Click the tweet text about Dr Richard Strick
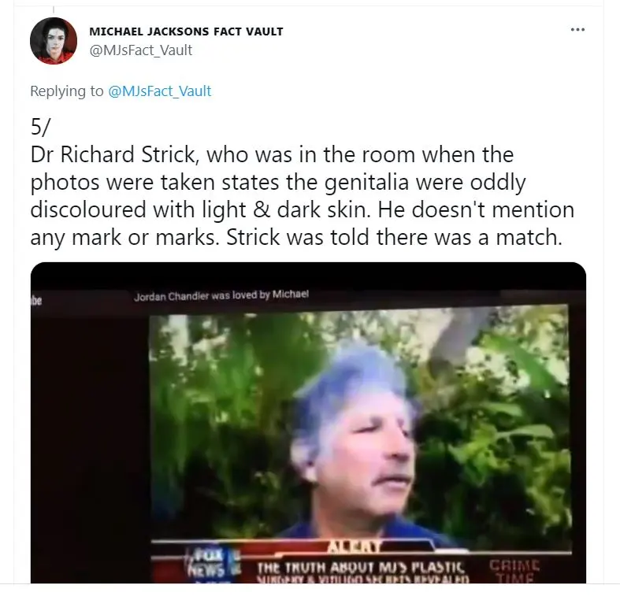Screen dimensions: 620x600 [302, 195]
